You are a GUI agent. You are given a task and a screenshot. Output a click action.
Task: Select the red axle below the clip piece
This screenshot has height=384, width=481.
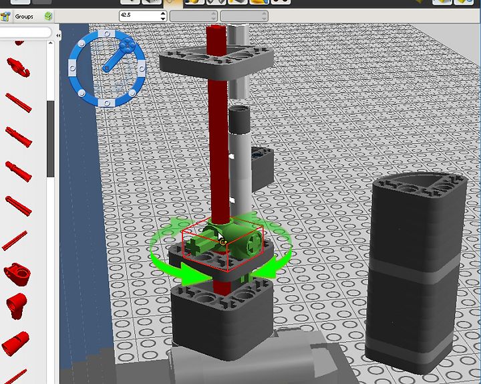[x=19, y=102]
